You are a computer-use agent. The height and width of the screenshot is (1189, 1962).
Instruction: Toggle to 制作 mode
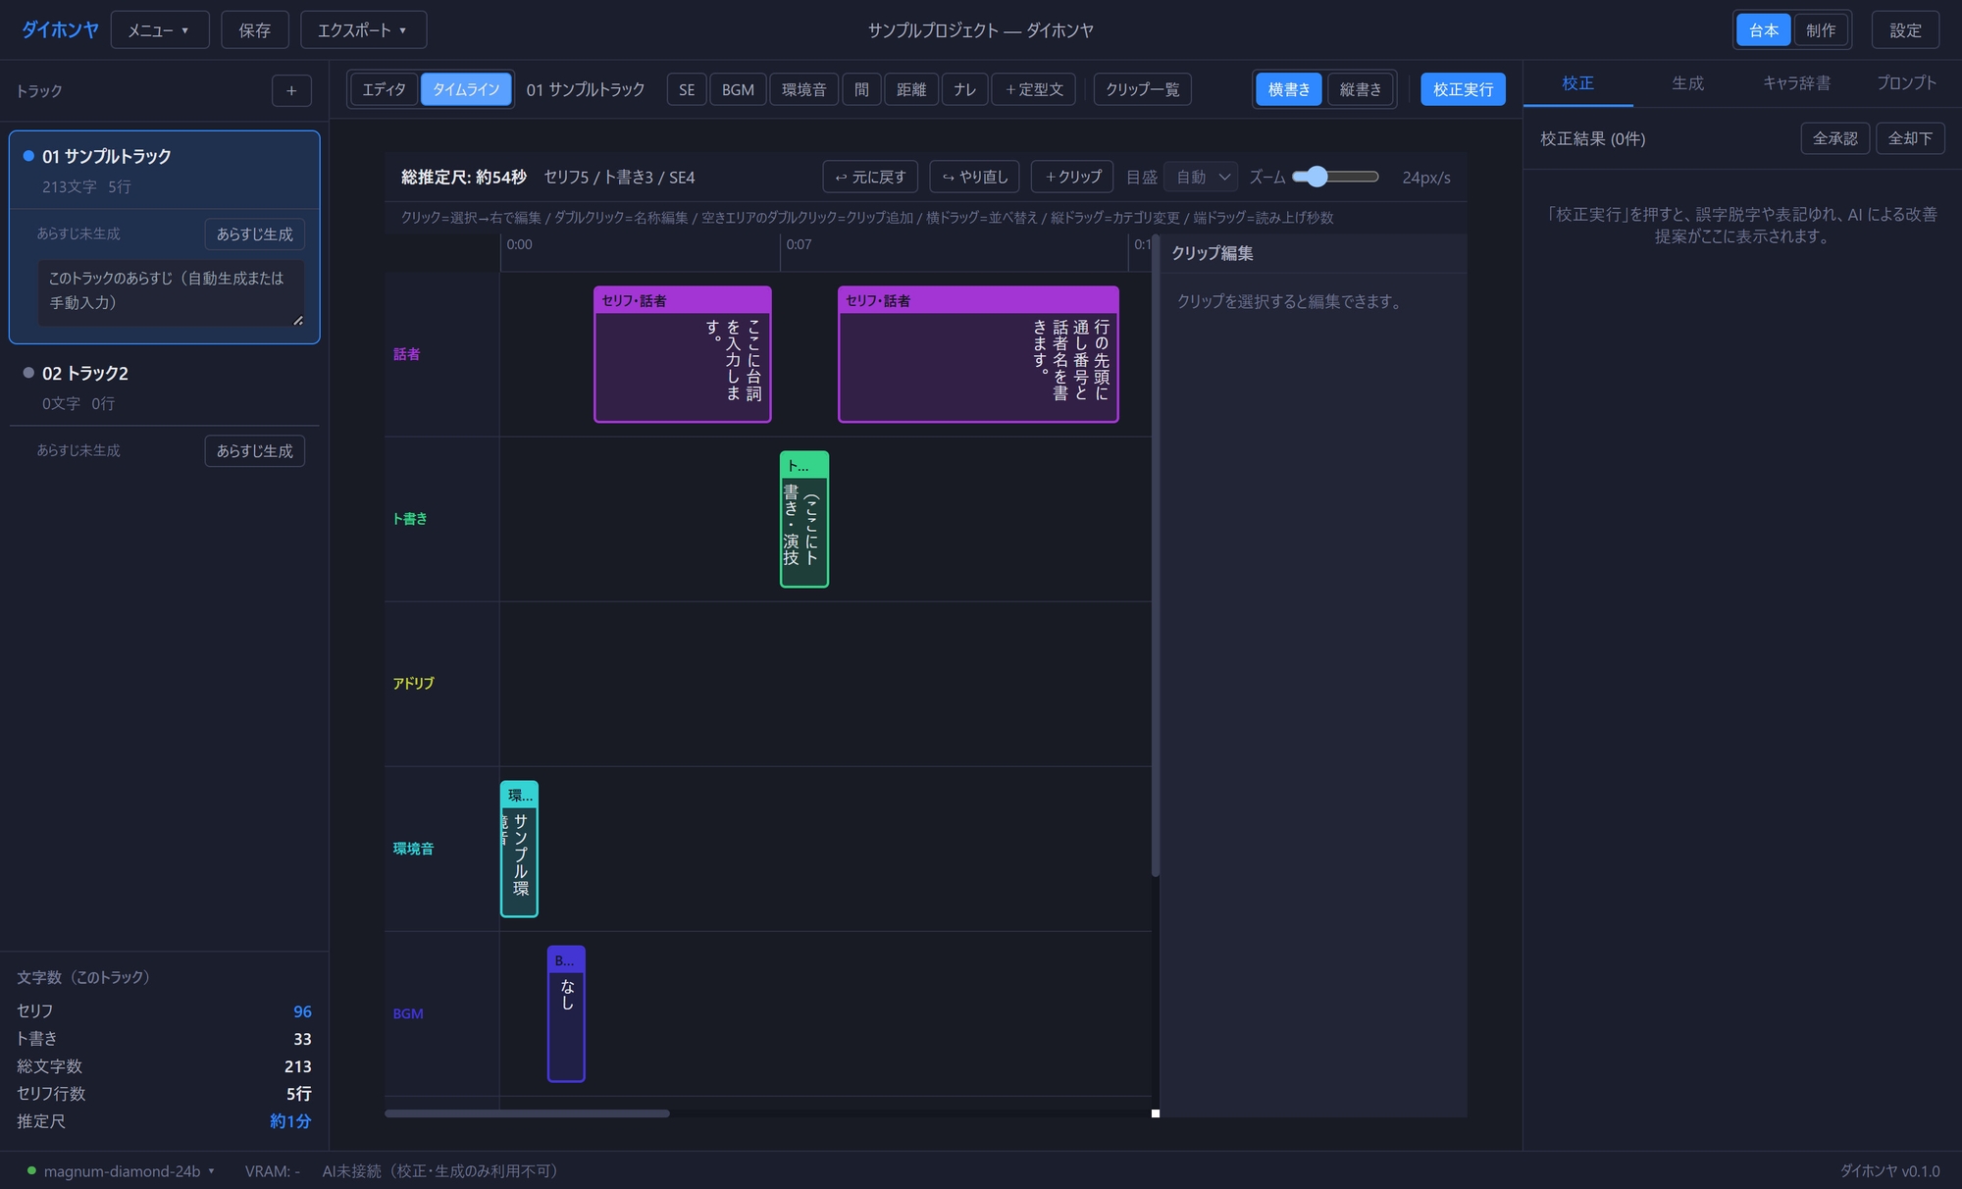coord(1821,30)
